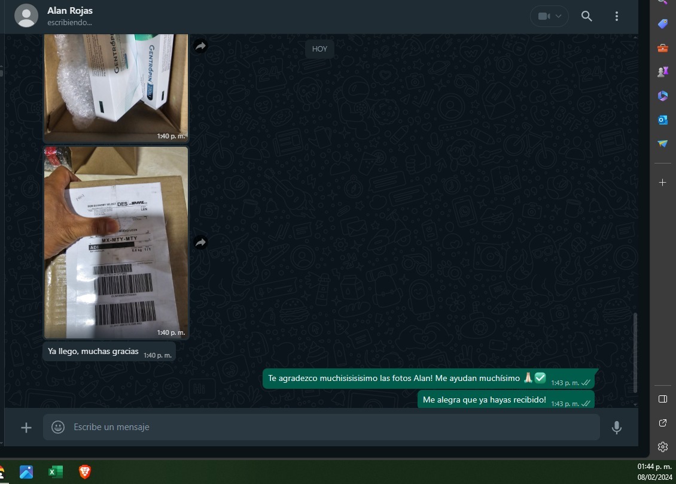Expand the video call dropdown arrow
This screenshot has height=484, width=676.
pyautogui.click(x=559, y=16)
